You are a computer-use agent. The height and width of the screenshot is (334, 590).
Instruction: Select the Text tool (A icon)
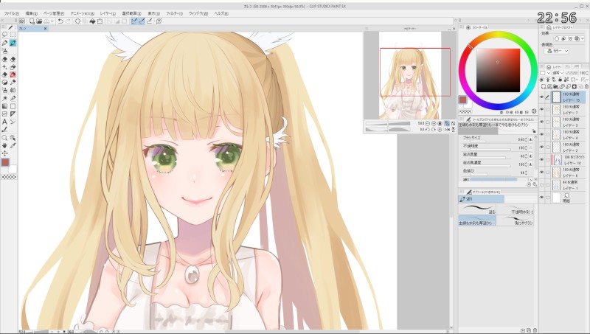(4, 122)
